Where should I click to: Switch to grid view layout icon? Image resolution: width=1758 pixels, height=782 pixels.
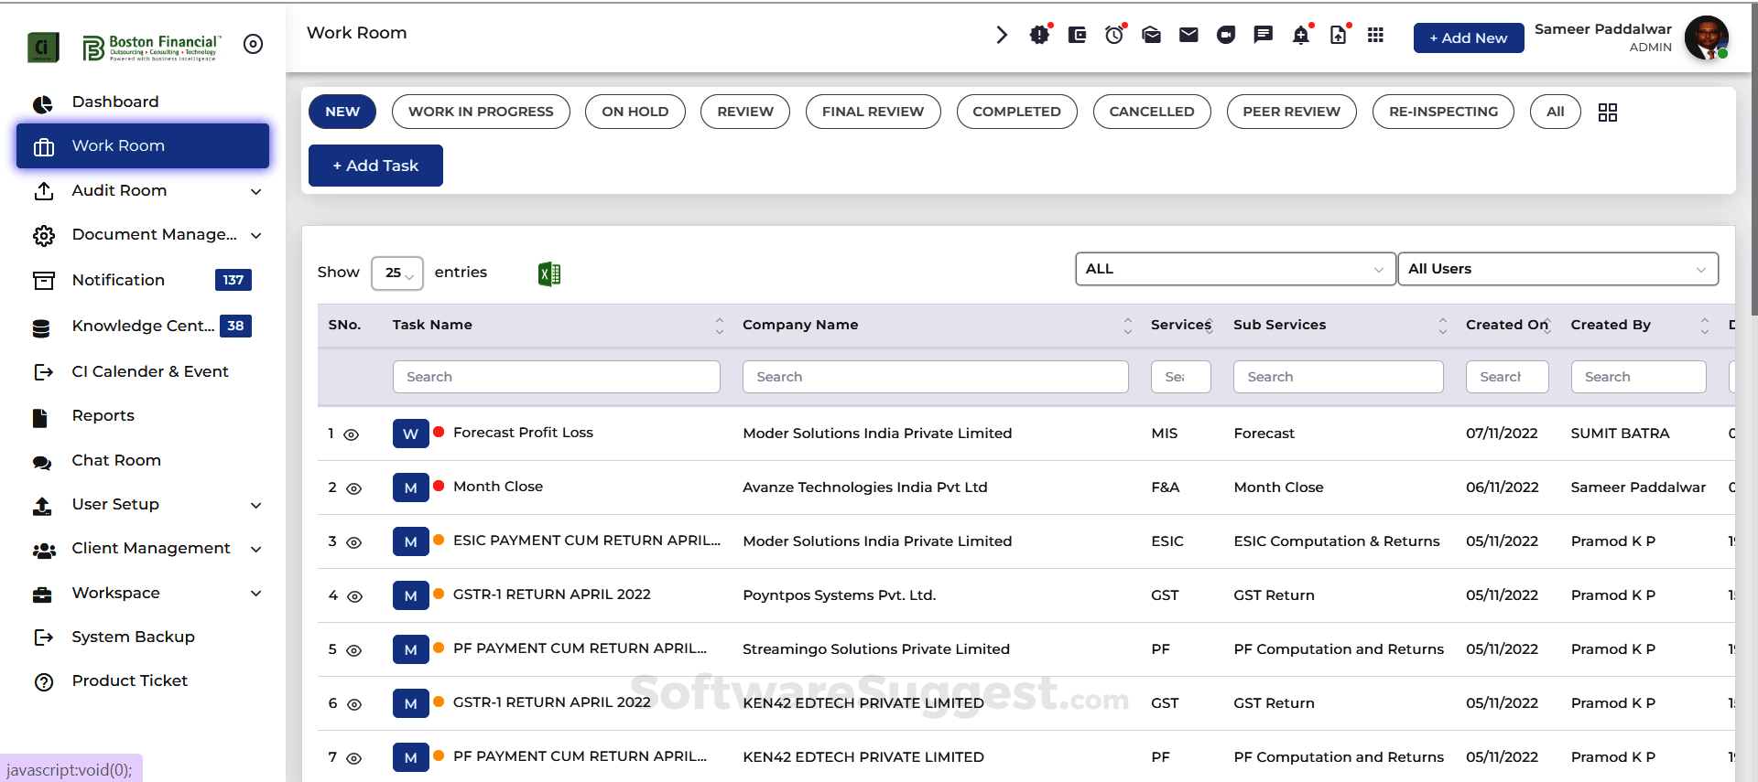[1607, 112]
